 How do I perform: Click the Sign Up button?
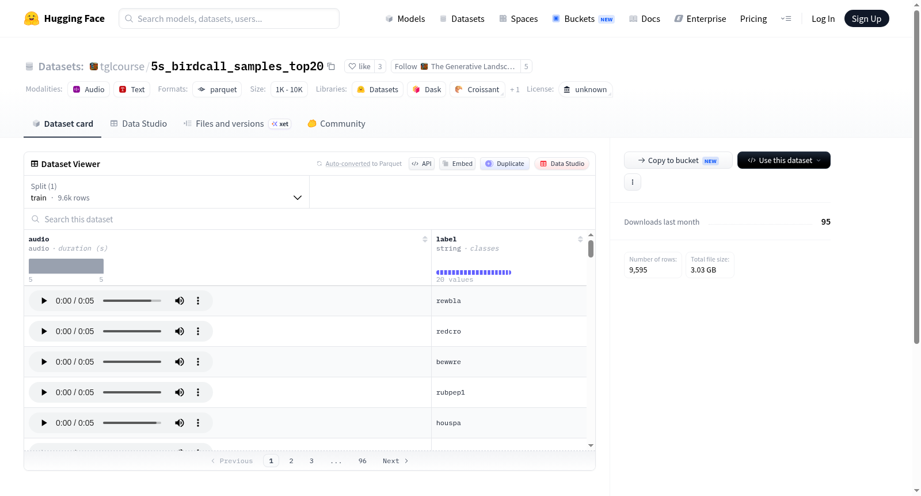(x=866, y=18)
